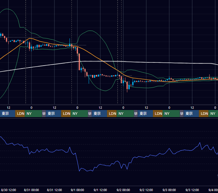Screen dimensions: 218x193
Task: Click the 9/3 12:00 date label
Action: [192, 190]
